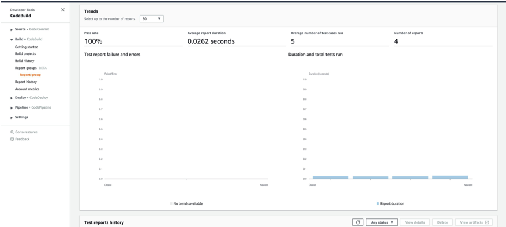
Task: Click the Delete button
Action: click(x=443, y=222)
